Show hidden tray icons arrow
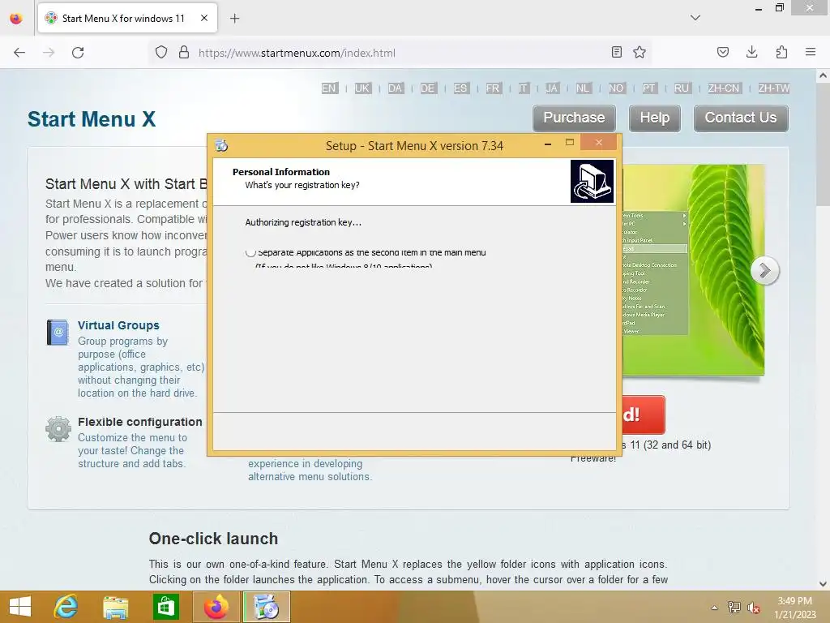830x623 pixels. [x=714, y=608]
